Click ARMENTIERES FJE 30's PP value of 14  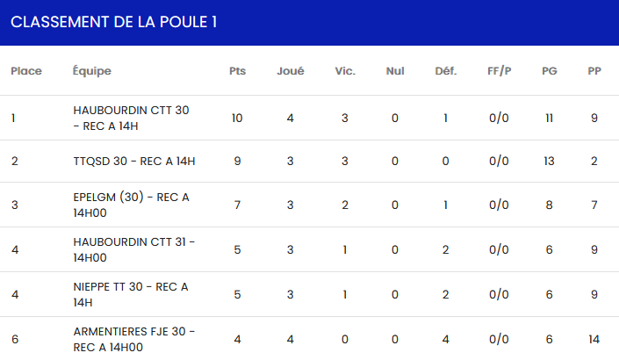pyautogui.click(x=594, y=339)
